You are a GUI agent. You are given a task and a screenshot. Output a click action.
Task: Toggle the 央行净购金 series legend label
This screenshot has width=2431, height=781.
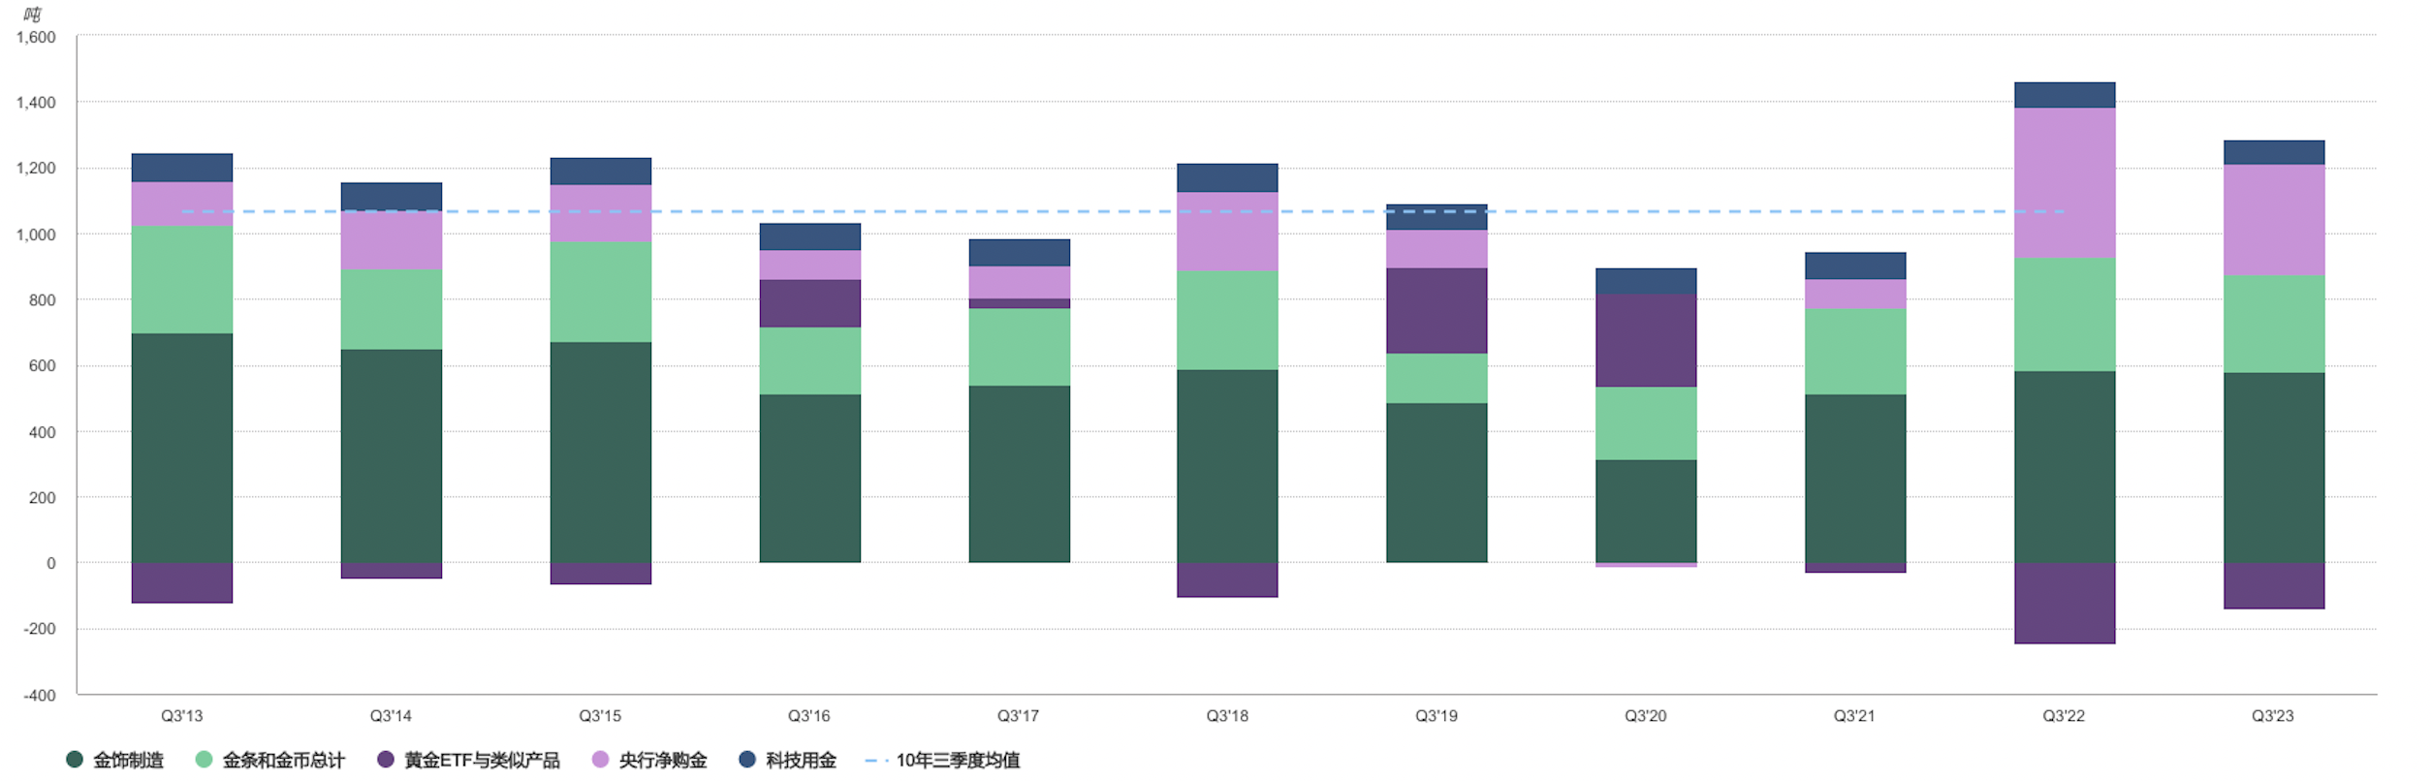click(x=663, y=761)
